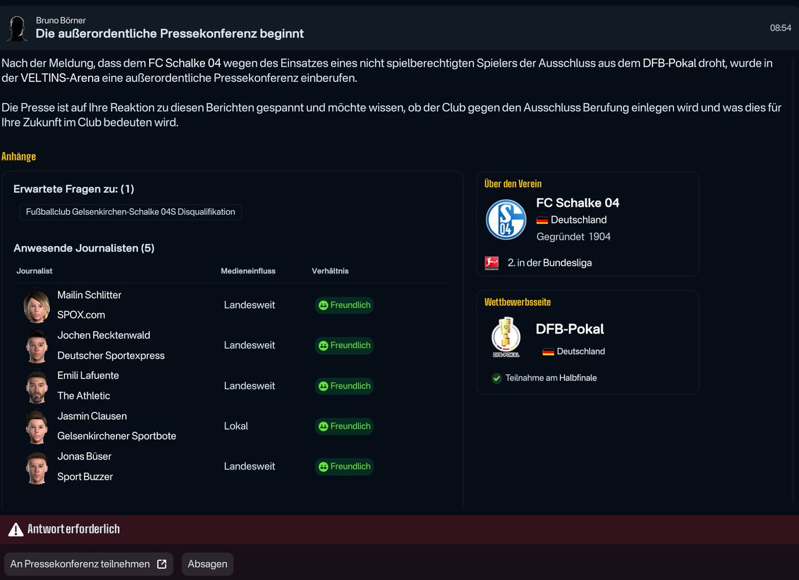Image resolution: width=799 pixels, height=580 pixels.
Task: Click Anwesende Journalisten (5) heading
Action: 84,248
